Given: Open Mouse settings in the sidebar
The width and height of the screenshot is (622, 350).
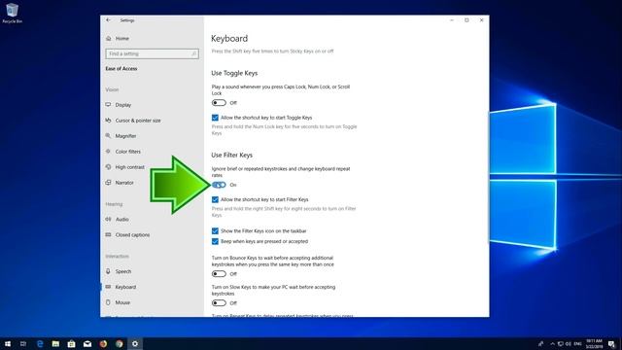Looking at the screenshot, I should (118, 302).
